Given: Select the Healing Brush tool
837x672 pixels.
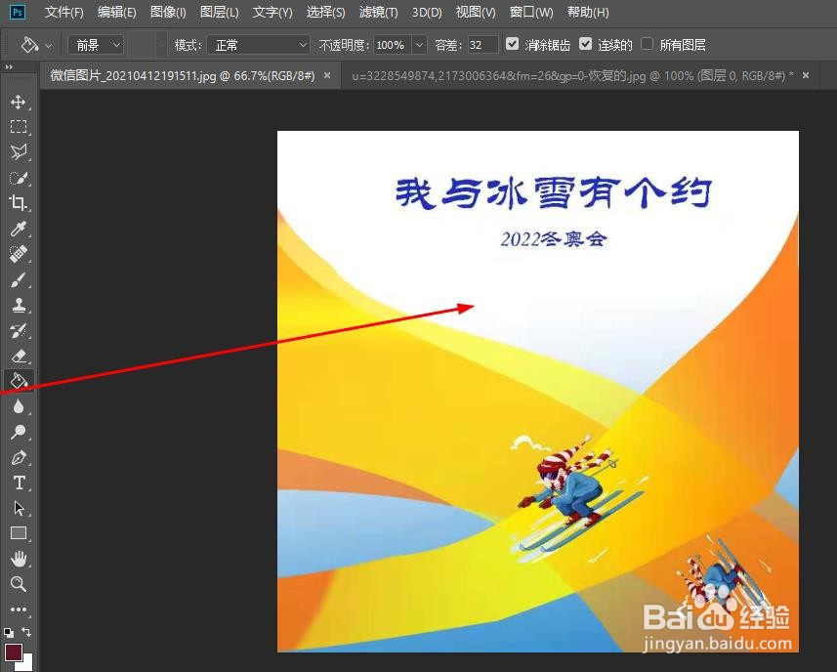Looking at the screenshot, I should coord(19,254).
